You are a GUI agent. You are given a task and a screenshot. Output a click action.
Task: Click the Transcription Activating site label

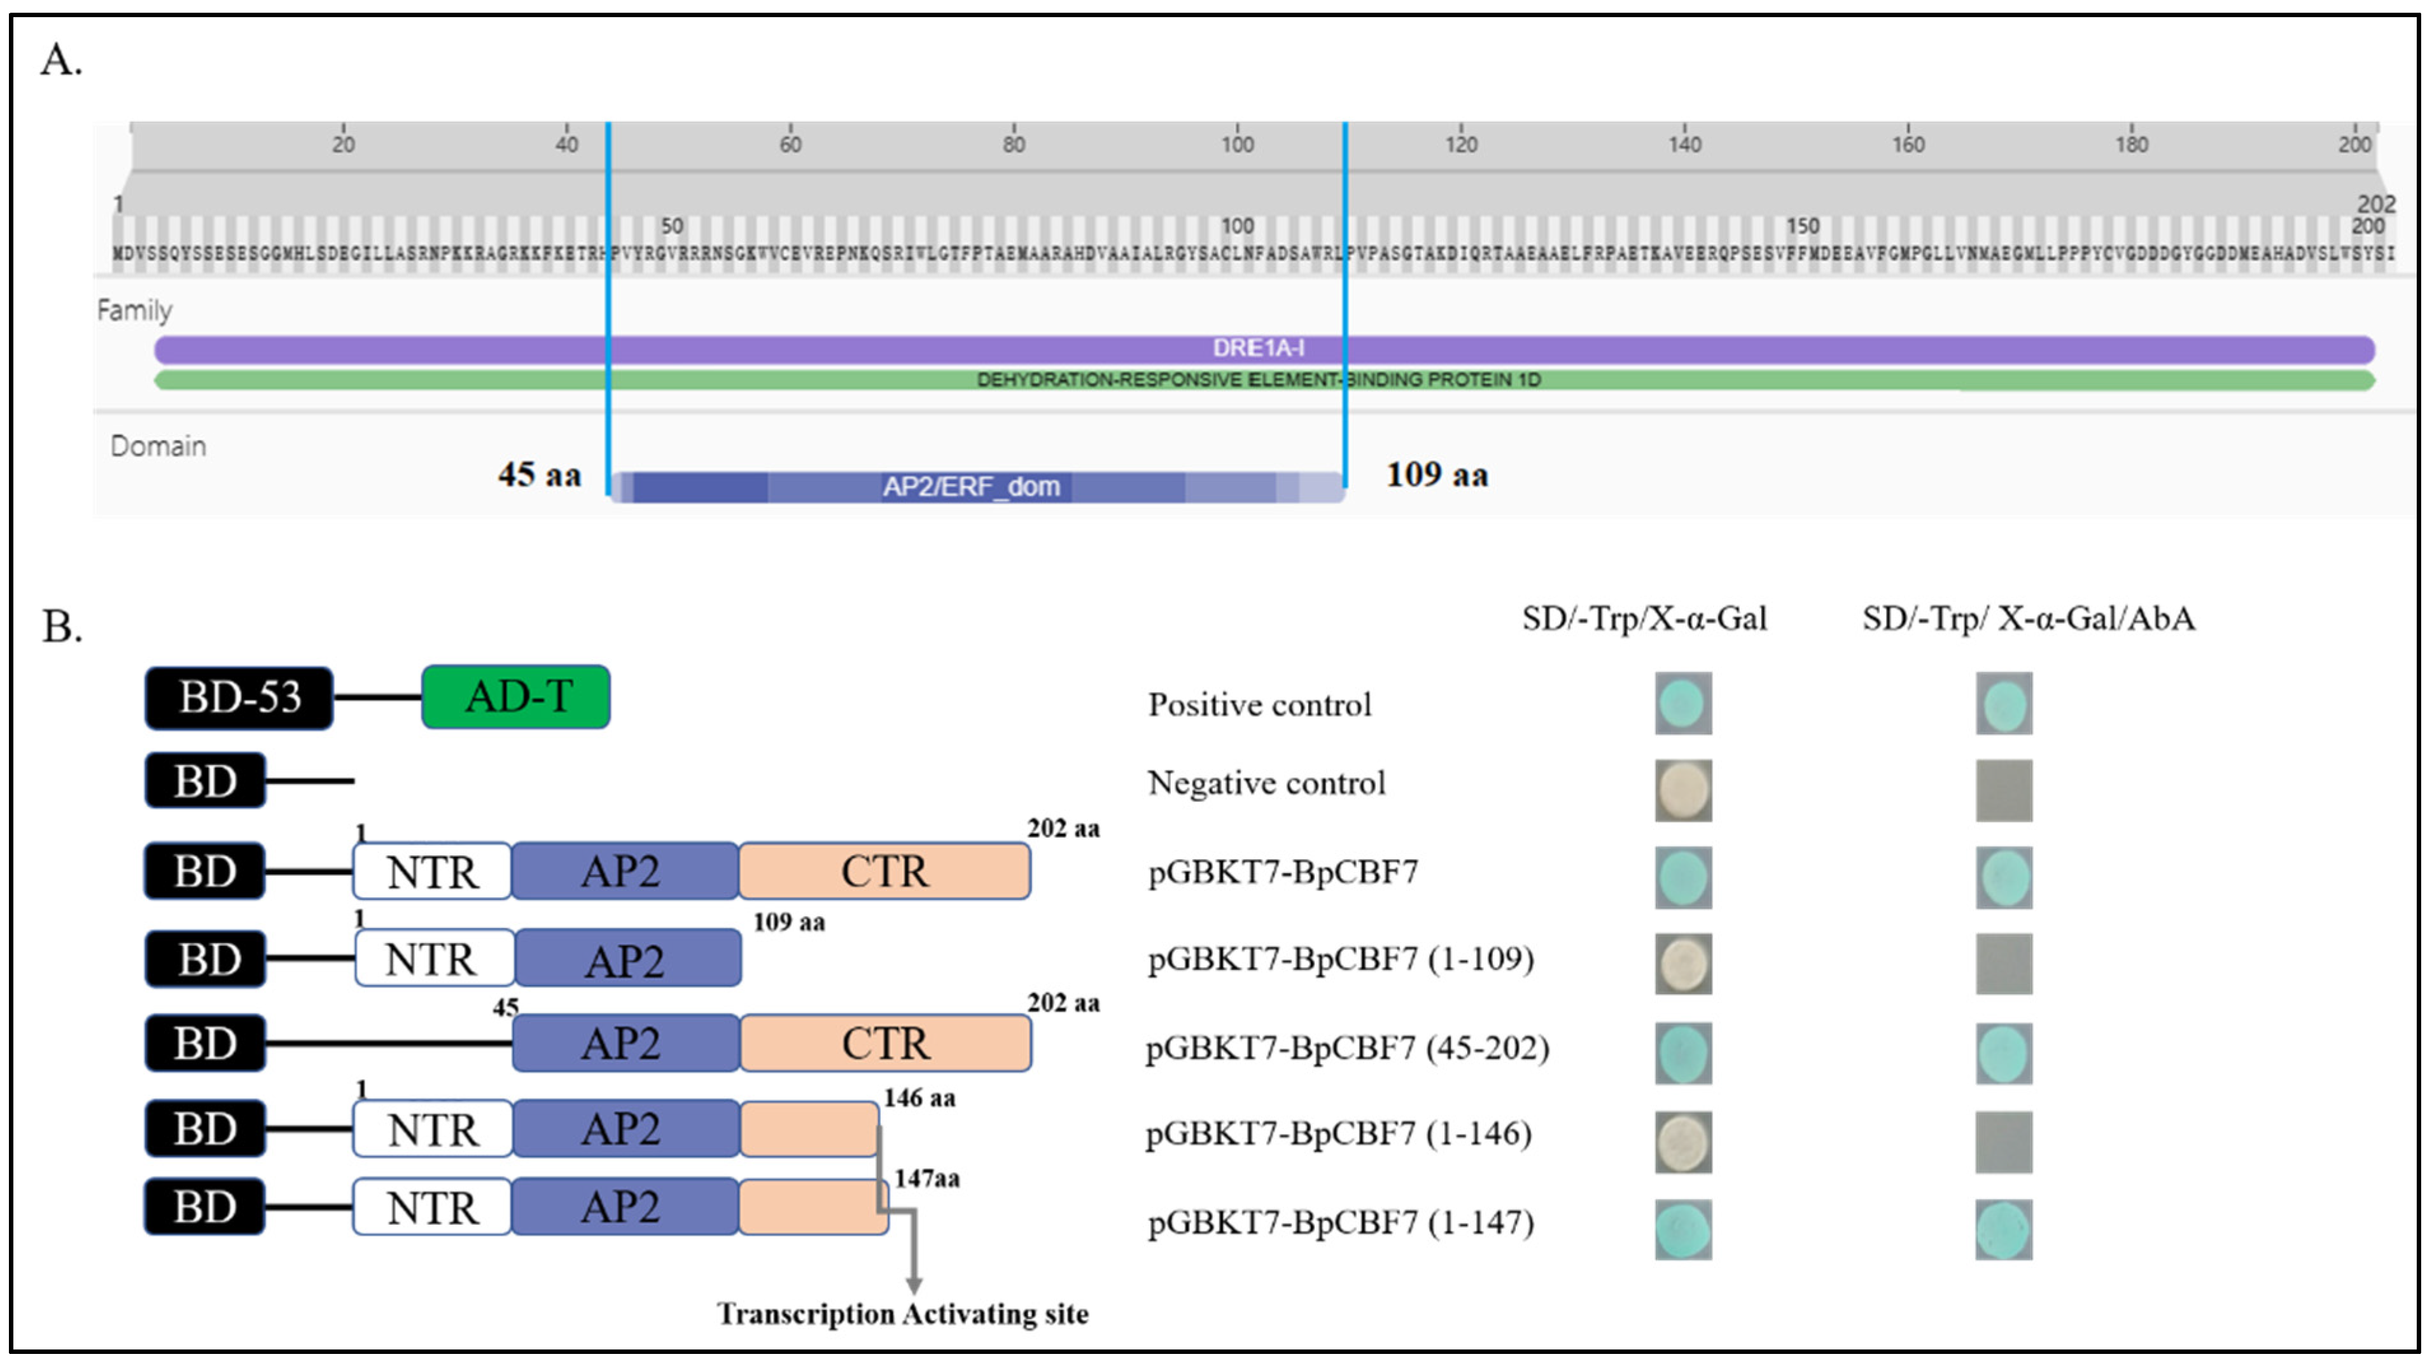tap(902, 1314)
